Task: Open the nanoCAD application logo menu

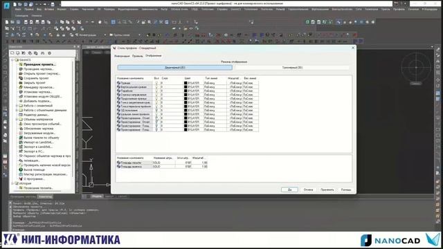Action: click(x=6, y=5)
